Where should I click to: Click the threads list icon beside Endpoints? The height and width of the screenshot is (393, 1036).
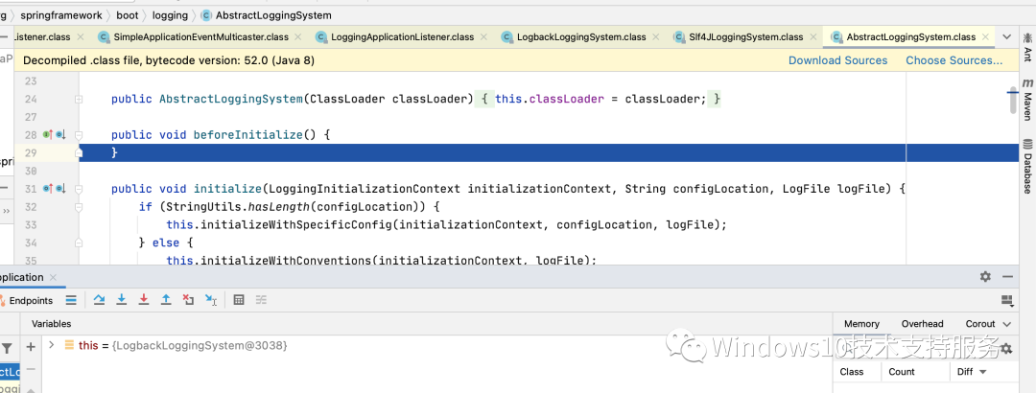click(x=71, y=300)
